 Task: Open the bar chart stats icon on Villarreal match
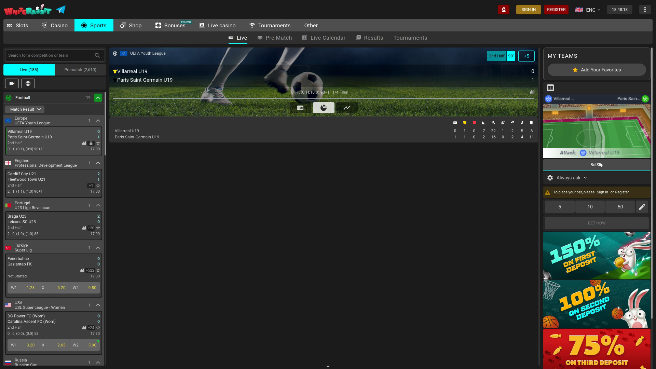(x=84, y=143)
